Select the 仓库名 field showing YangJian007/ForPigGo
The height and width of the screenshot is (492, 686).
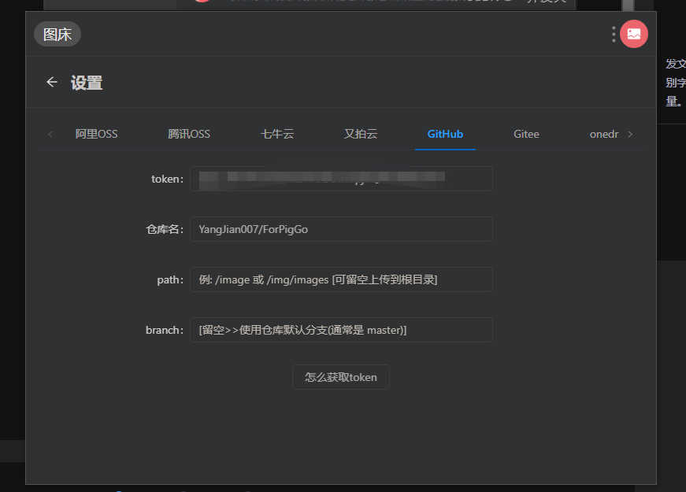click(341, 229)
